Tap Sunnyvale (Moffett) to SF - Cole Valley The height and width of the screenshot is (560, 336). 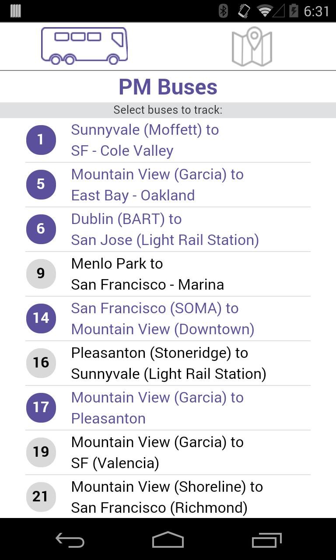coord(145,140)
